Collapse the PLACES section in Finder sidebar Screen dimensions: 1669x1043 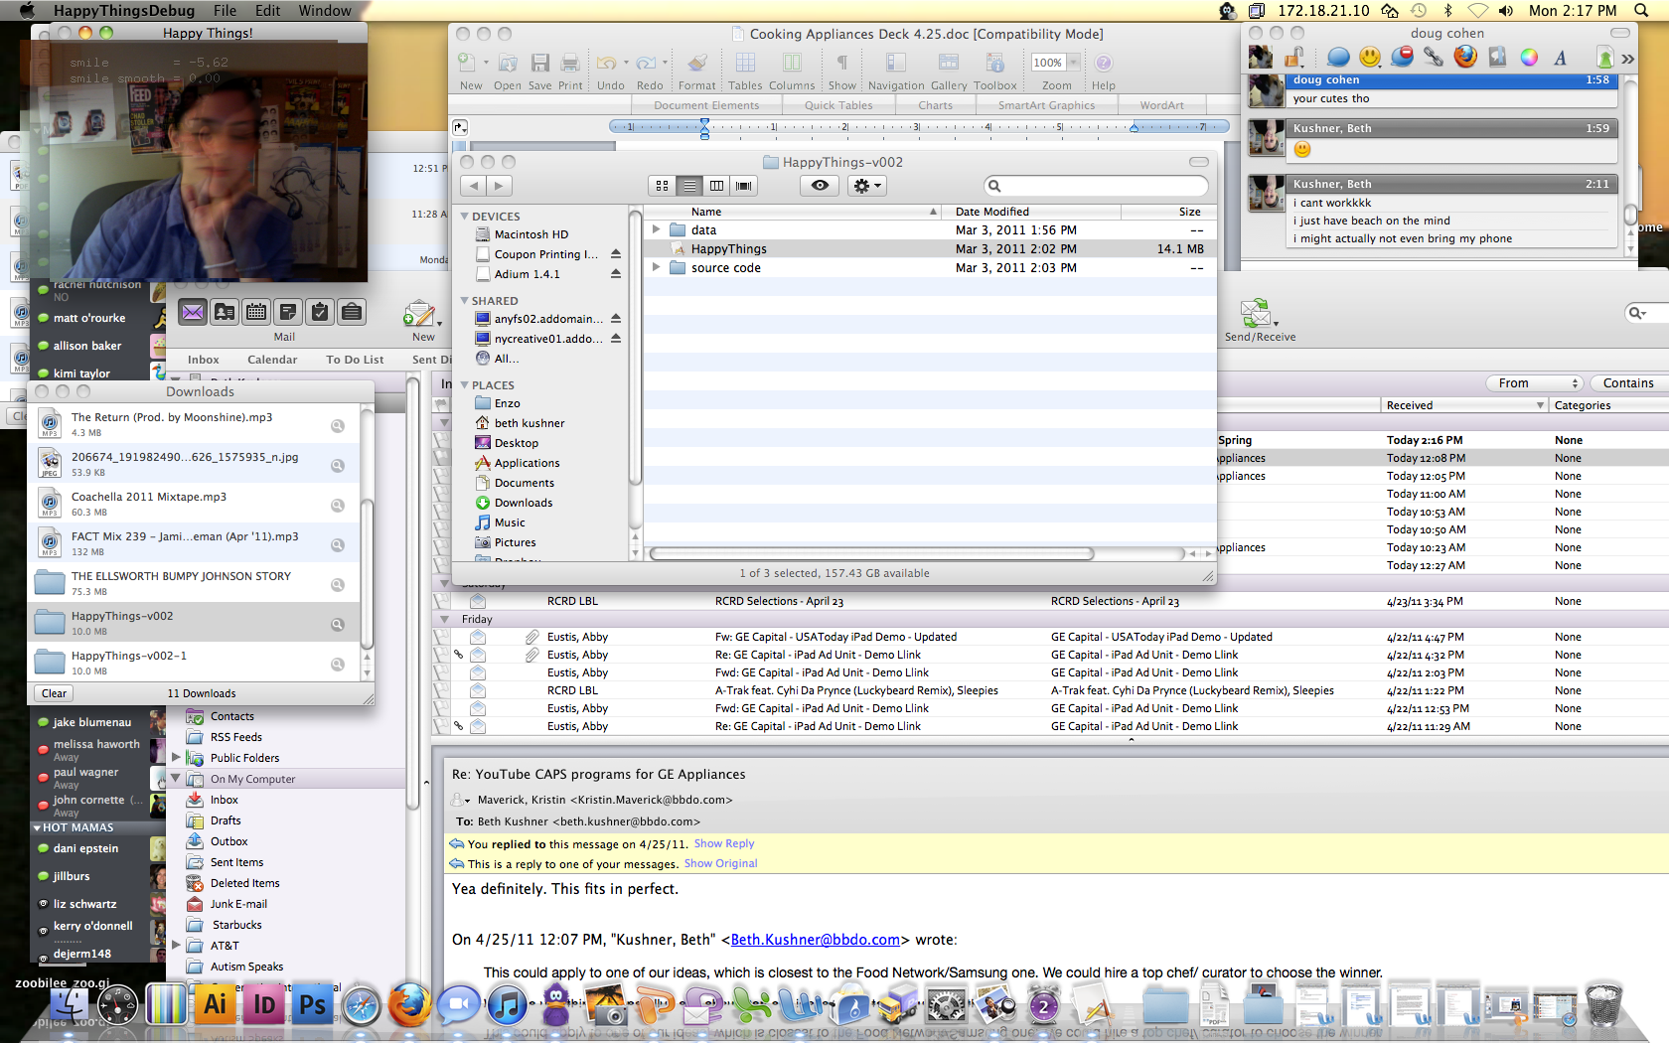pos(464,384)
